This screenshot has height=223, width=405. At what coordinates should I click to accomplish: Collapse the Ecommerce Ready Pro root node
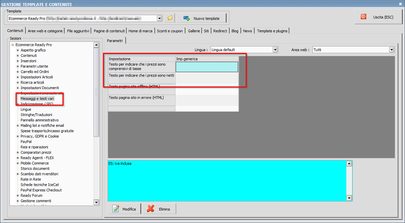point(12,45)
